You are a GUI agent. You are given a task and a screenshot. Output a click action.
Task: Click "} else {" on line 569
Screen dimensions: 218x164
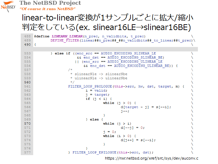coord(94,120)
